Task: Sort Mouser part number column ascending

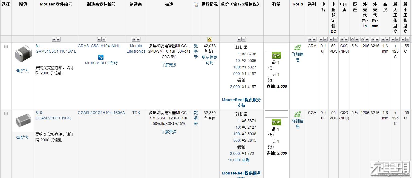Action: (x=54, y=40)
